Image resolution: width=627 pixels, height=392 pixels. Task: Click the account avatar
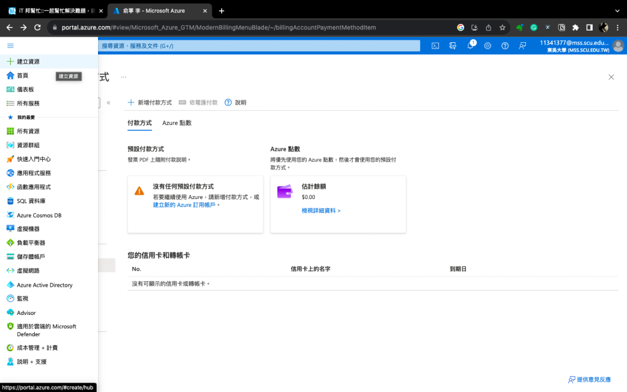(618, 46)
